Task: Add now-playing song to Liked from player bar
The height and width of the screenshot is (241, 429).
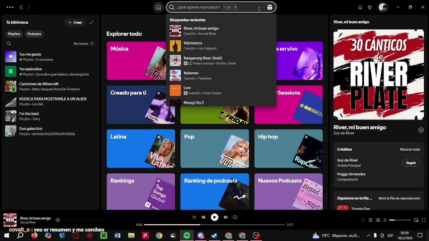Action: coord(58,220)
